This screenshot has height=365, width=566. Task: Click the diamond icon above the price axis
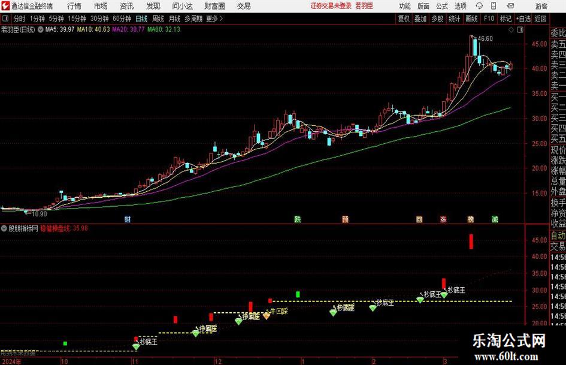pyautogui.click(x=511, y=30)
